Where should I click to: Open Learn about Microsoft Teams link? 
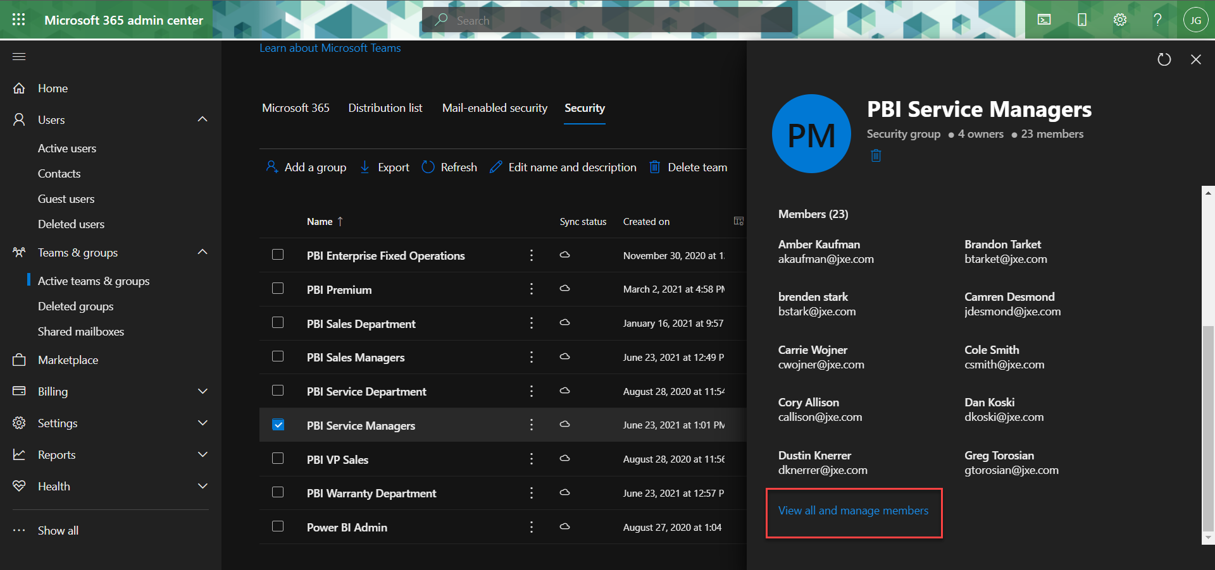coord(330,48)
